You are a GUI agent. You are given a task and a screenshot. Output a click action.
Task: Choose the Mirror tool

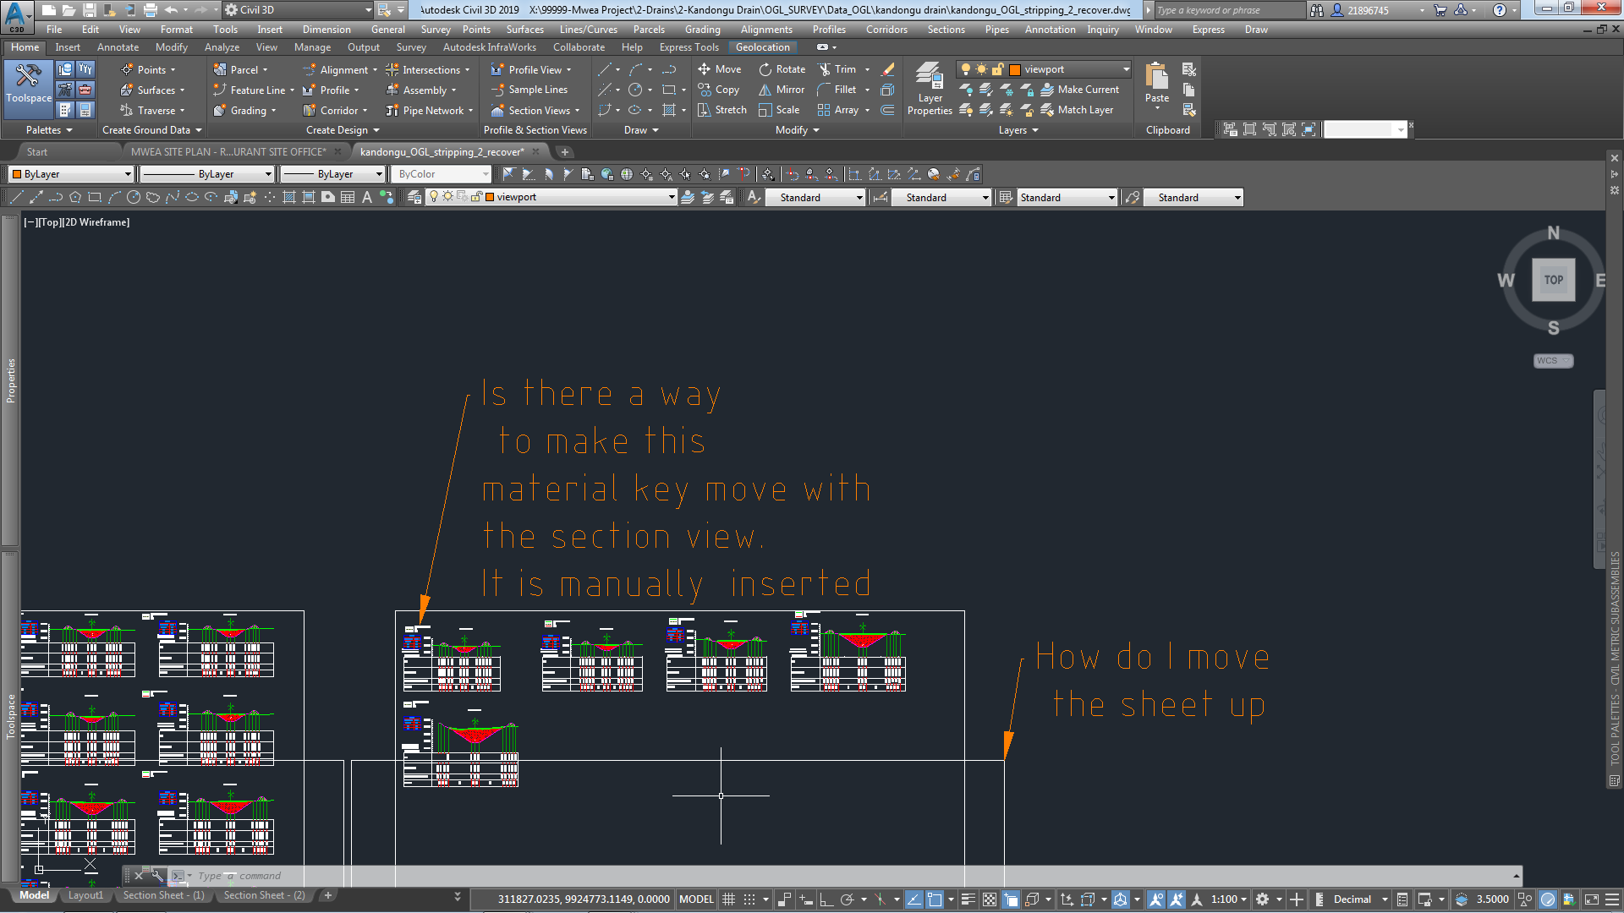click(782, 90)
